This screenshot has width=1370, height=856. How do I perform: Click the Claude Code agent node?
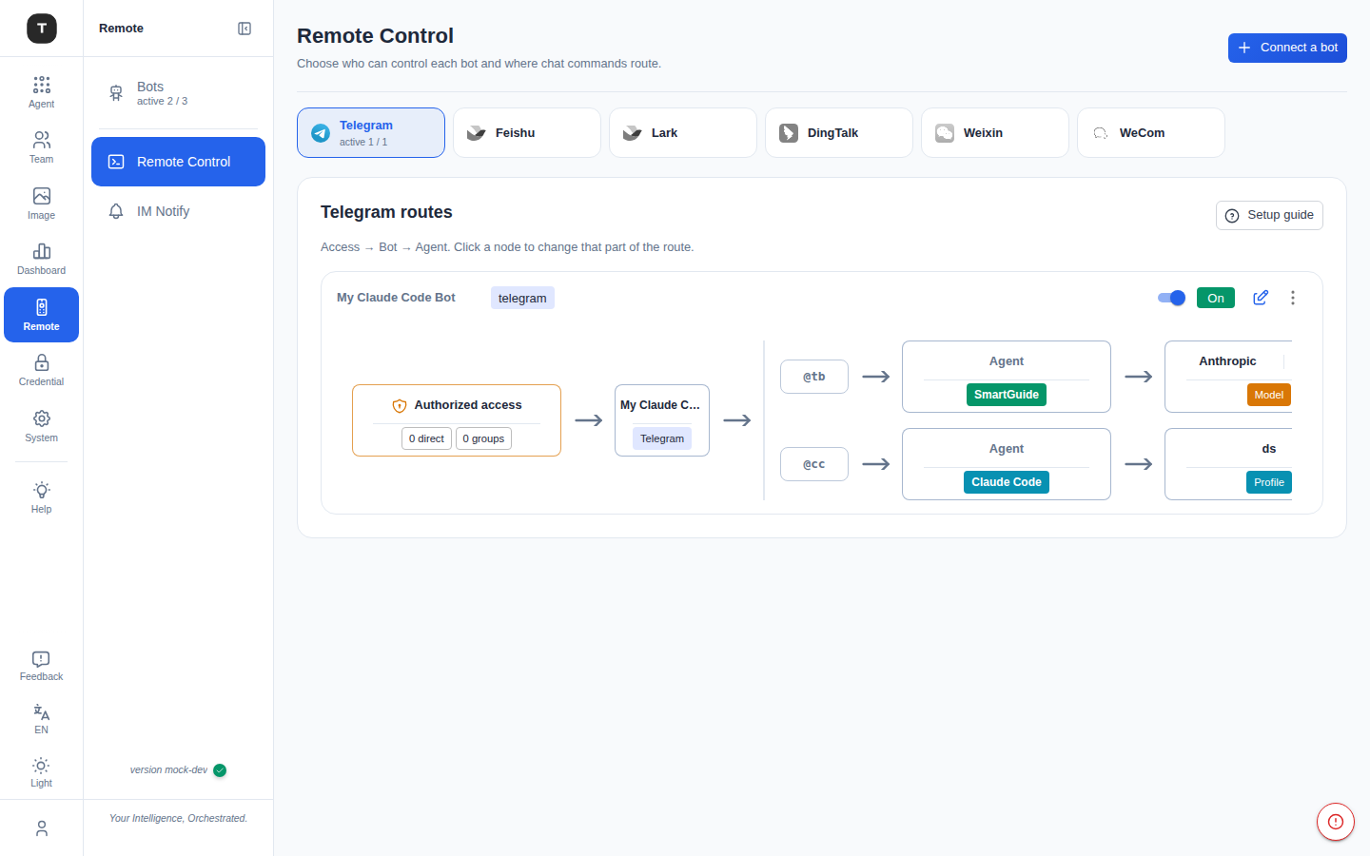point(1007,464)
